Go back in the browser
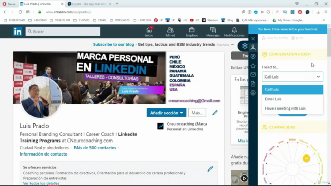The height and width of the screenshot is (186, 331). (5, 12)
